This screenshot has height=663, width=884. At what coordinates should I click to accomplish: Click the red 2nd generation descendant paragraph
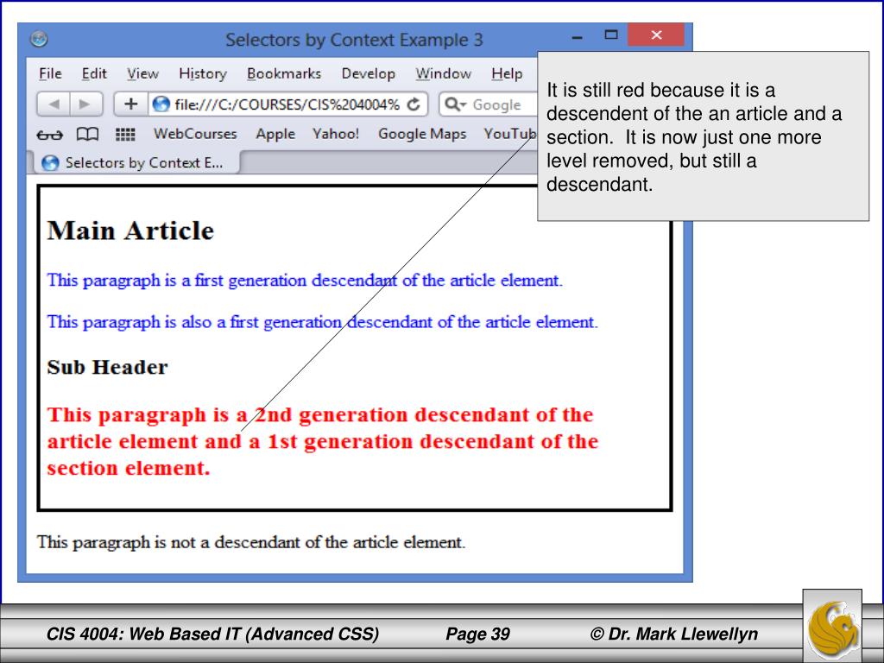(323, 441)
